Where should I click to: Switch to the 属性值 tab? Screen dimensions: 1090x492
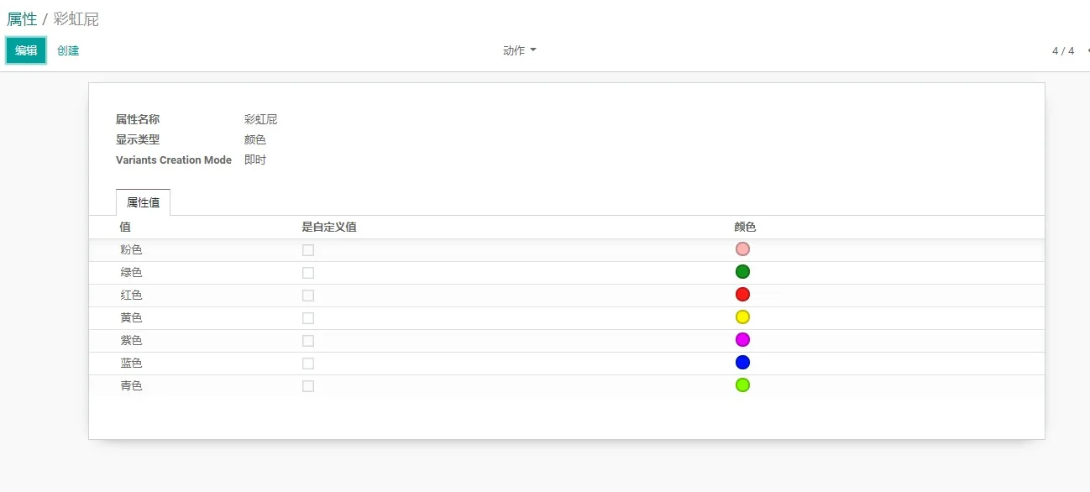coord(142,202)
